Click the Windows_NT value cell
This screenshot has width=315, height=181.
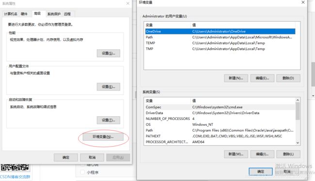pyautogui.click(x=203, y=124)
